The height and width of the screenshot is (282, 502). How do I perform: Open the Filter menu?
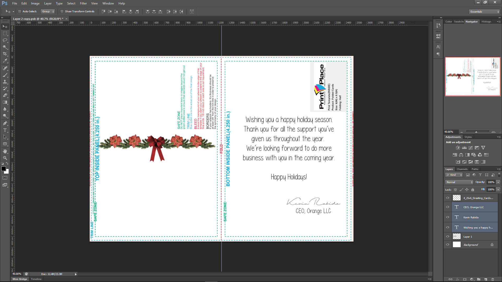(x=83, y=3)
